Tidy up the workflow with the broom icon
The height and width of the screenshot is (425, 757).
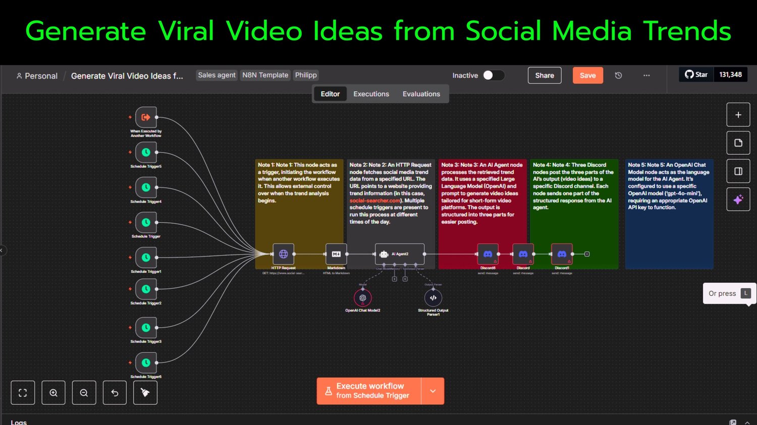145,393
